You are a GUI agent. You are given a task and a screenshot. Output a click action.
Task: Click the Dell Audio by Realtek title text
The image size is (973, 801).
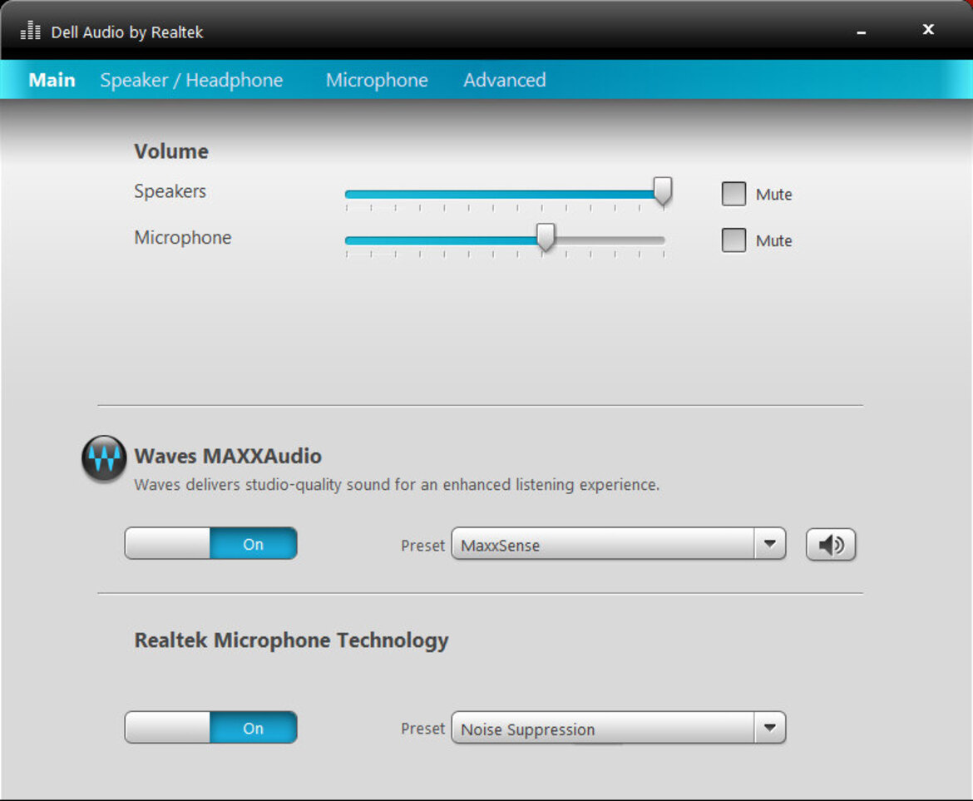(x=127, y=32)
